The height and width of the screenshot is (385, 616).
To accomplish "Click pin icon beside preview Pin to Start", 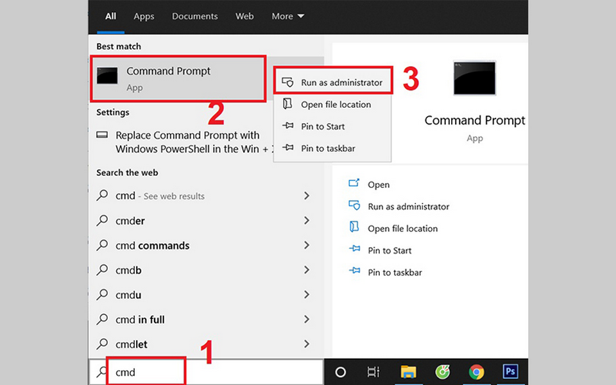I will tap(354, 249).
